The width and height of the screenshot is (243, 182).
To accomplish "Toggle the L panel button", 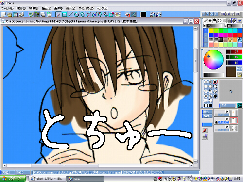I will (216, 14).
